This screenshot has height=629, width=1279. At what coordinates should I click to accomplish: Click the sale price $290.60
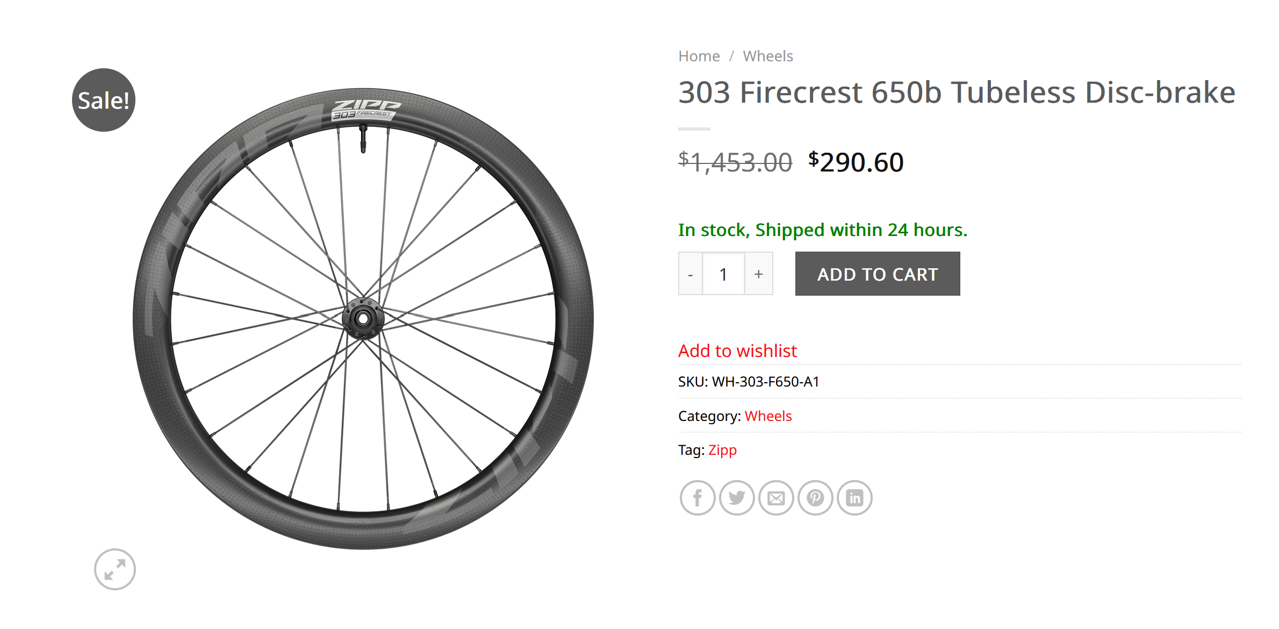coord(856,162)
